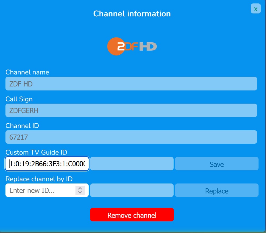Click the Enter new ID field
266x233 pixels.
(x=47, y=190)
